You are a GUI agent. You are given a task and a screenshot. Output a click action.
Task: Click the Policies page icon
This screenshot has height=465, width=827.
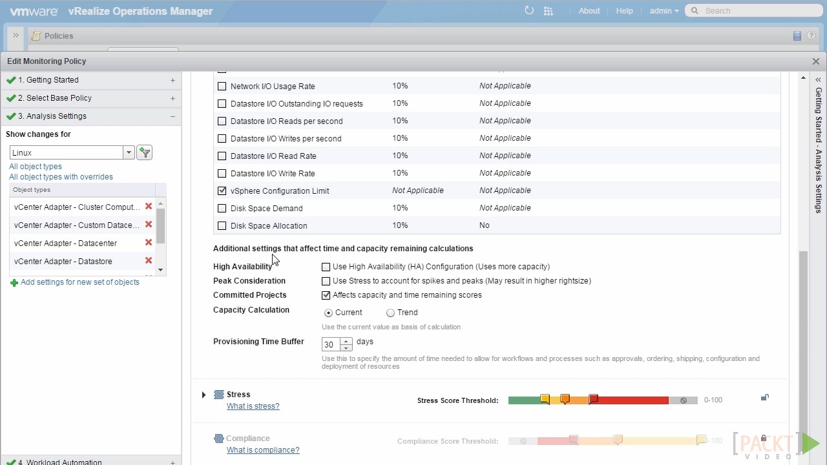pos(36,36)
